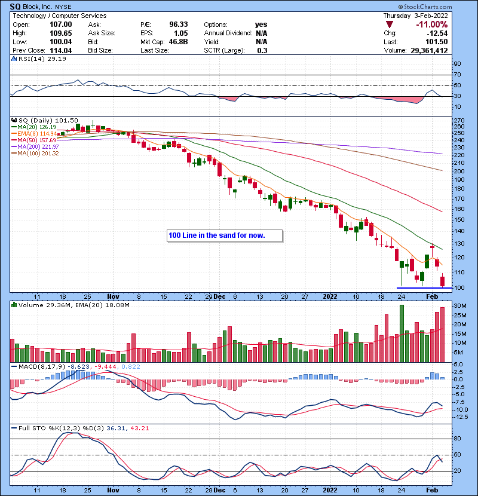
Task: Click the MA(100) 201.32 legend entry
Action: point(38,154)
